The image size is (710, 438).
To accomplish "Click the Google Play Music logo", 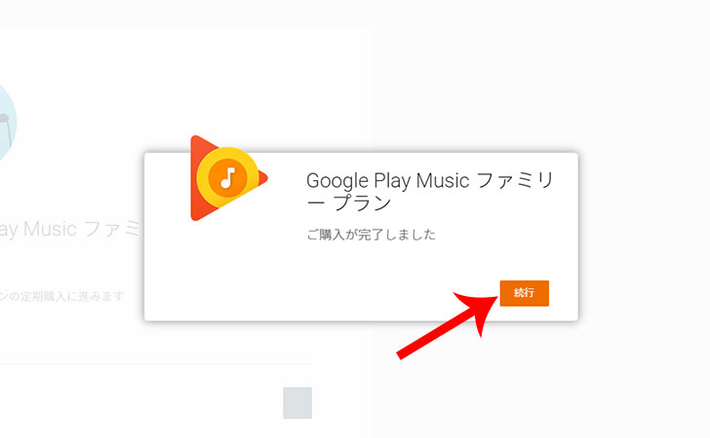I will click(x=228, y=178).
